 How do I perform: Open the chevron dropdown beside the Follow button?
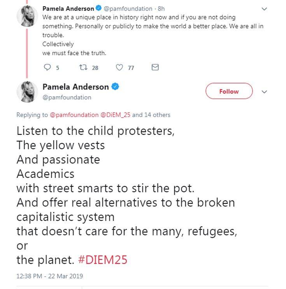(265, 92)
